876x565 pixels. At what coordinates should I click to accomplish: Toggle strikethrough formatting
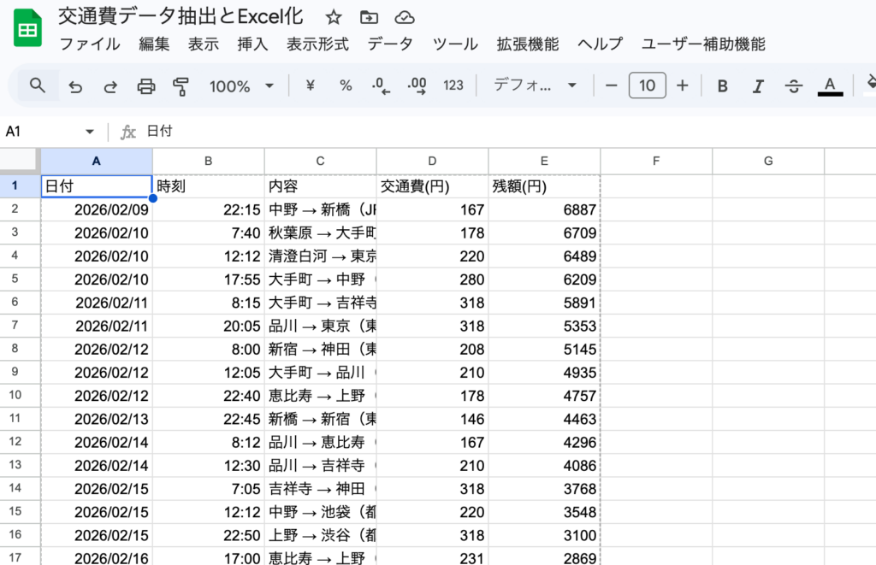(x=794, y=85)
